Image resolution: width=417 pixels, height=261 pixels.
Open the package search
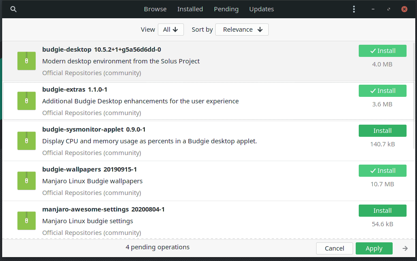13,9
